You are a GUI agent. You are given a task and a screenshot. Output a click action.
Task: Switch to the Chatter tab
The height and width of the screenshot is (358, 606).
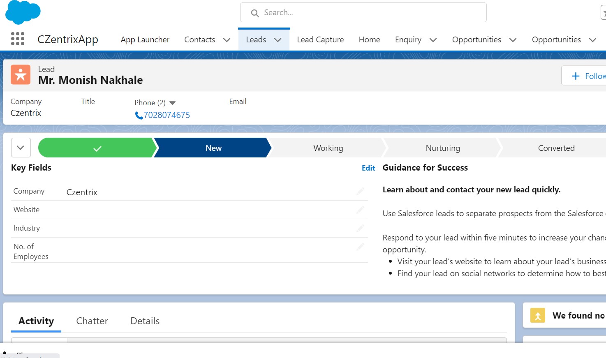pos(92,321)
